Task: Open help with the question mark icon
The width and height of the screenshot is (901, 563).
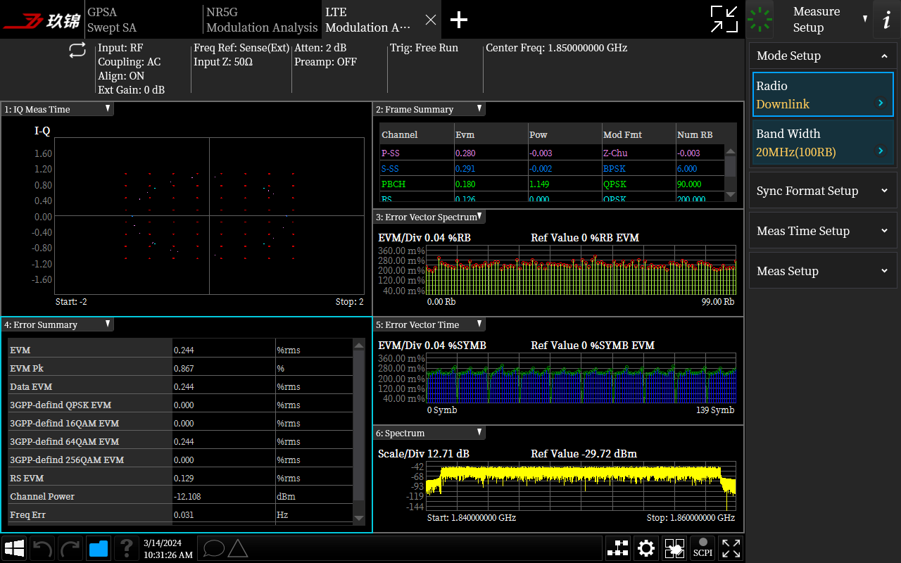Action: (127, 548)
